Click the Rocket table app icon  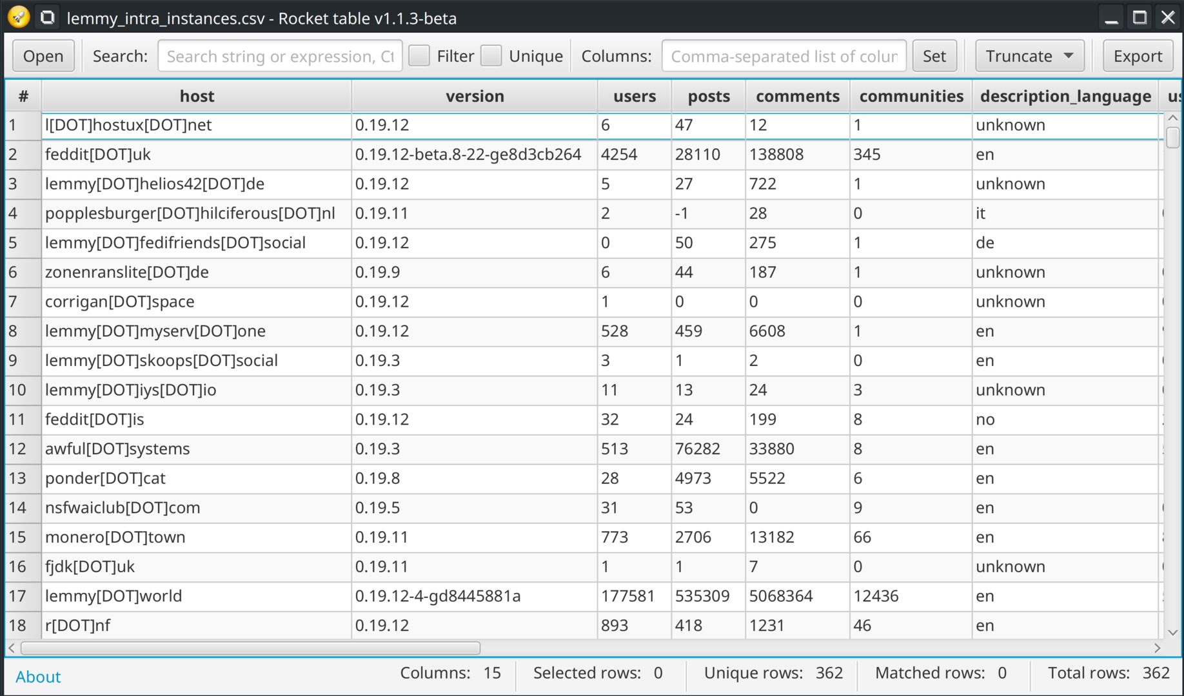(x=19, y=17)
